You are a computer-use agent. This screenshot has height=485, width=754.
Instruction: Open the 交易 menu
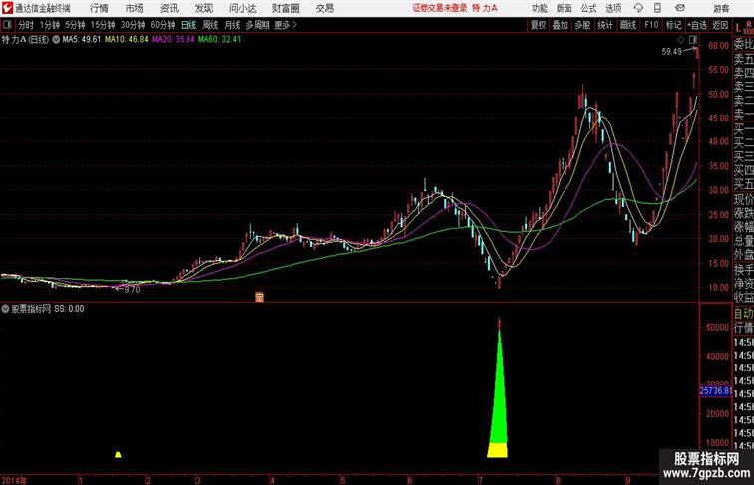pyautogui.click(x=324, y=8)
